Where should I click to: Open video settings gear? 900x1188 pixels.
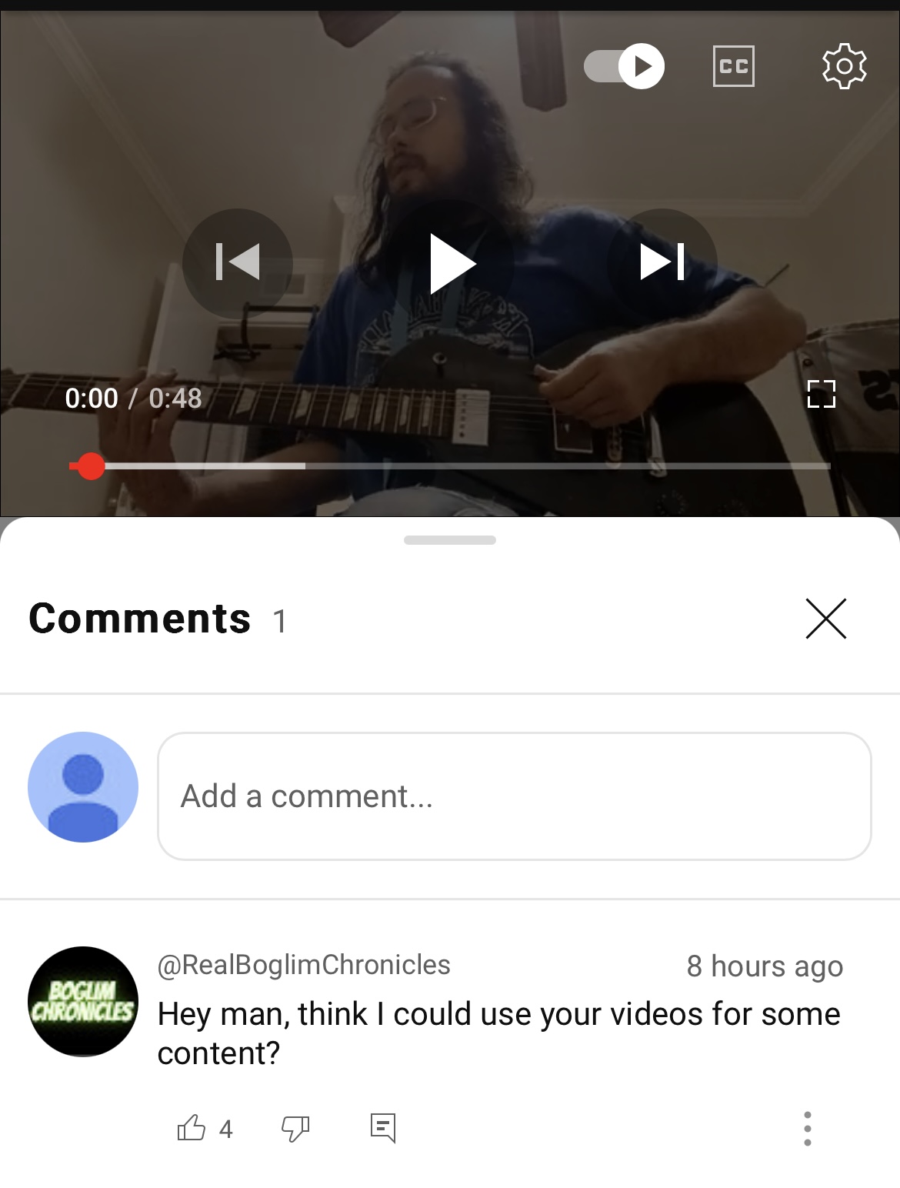pos(844,66)
